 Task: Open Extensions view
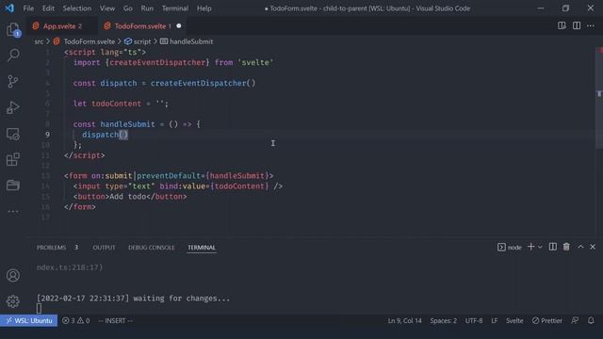pos(13,159)
